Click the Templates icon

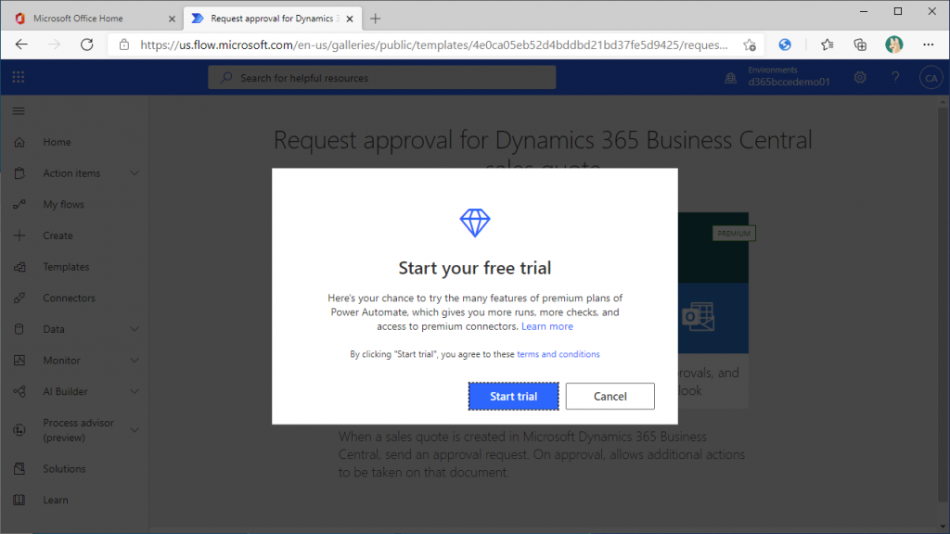pos(19,267)
